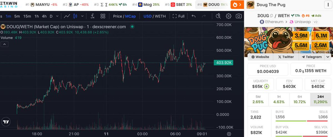
Task: Click the PRICE USD $0.004039 box
Action: click(x=268, y=69)
